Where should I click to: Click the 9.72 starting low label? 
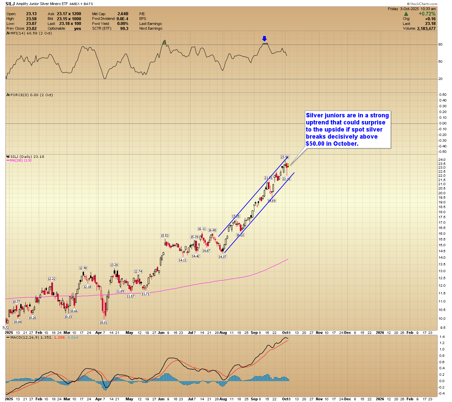[6, 327]
